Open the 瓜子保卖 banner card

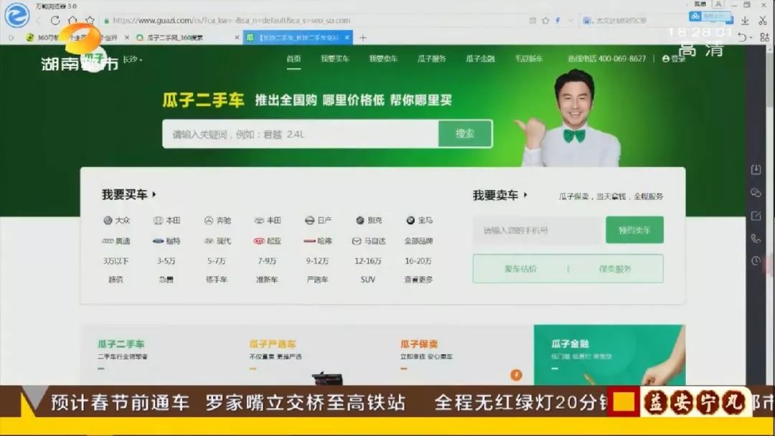pos(459,354)
